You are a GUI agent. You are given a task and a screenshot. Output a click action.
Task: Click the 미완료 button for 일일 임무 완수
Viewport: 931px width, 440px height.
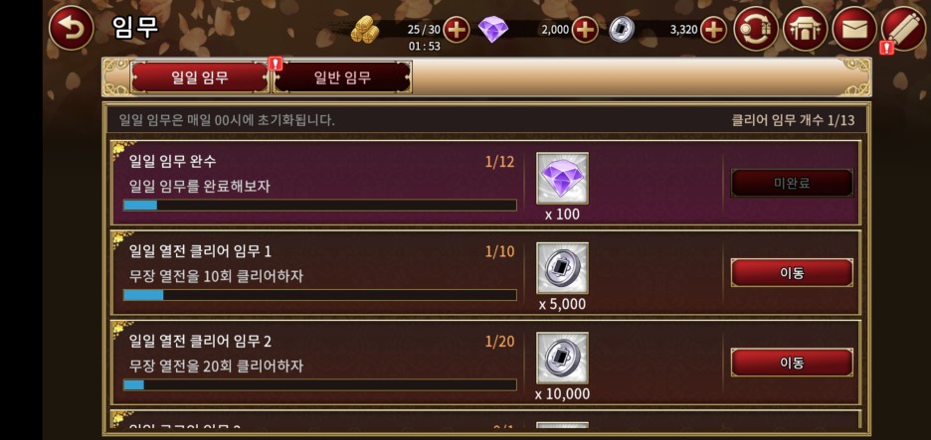[x=792, y=183]
